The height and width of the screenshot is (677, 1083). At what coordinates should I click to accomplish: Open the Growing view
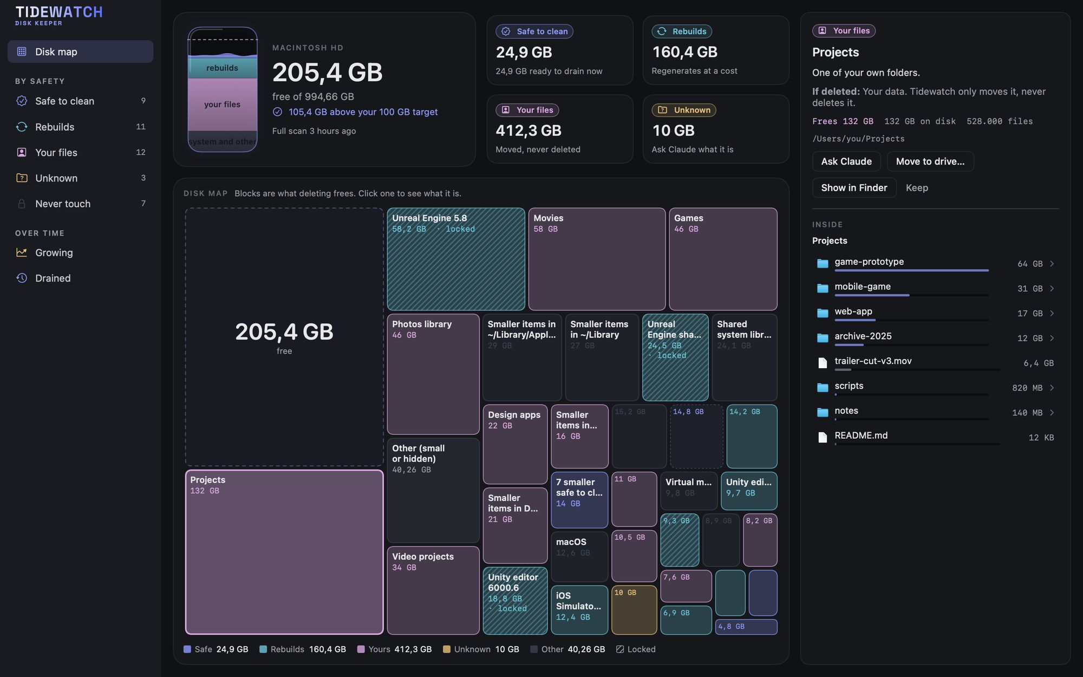pos(80,252)
